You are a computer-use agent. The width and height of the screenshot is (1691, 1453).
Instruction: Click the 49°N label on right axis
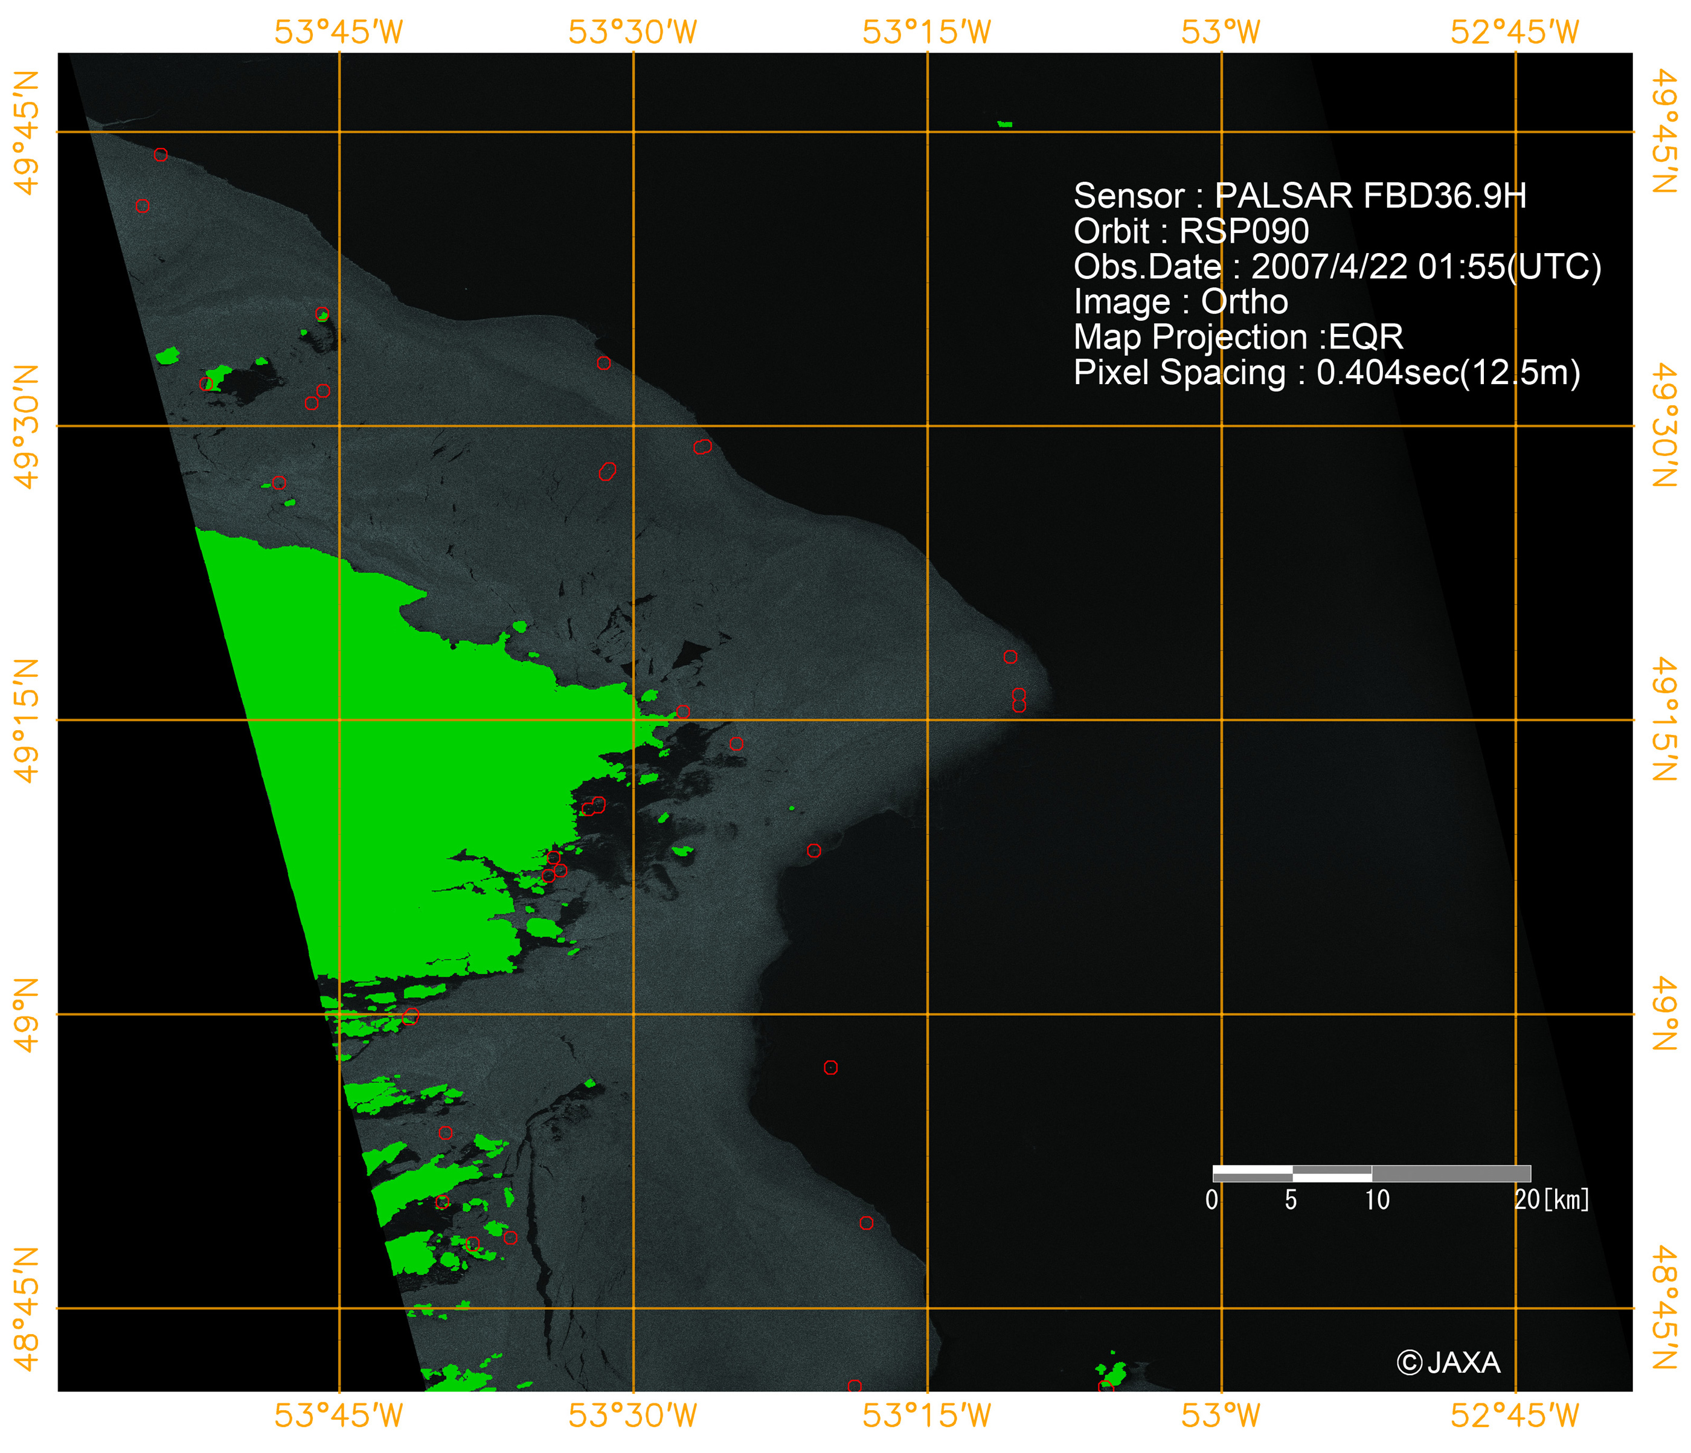[x=1665, y=1014]
